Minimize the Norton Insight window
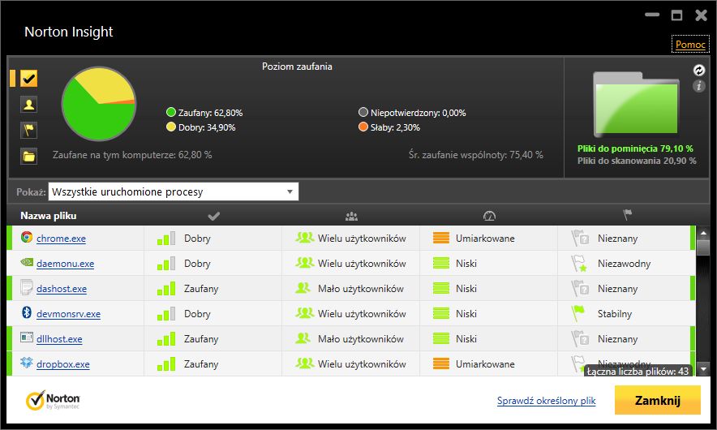The height and width of the screenshot is (430, 717). [x=652, y=15]
